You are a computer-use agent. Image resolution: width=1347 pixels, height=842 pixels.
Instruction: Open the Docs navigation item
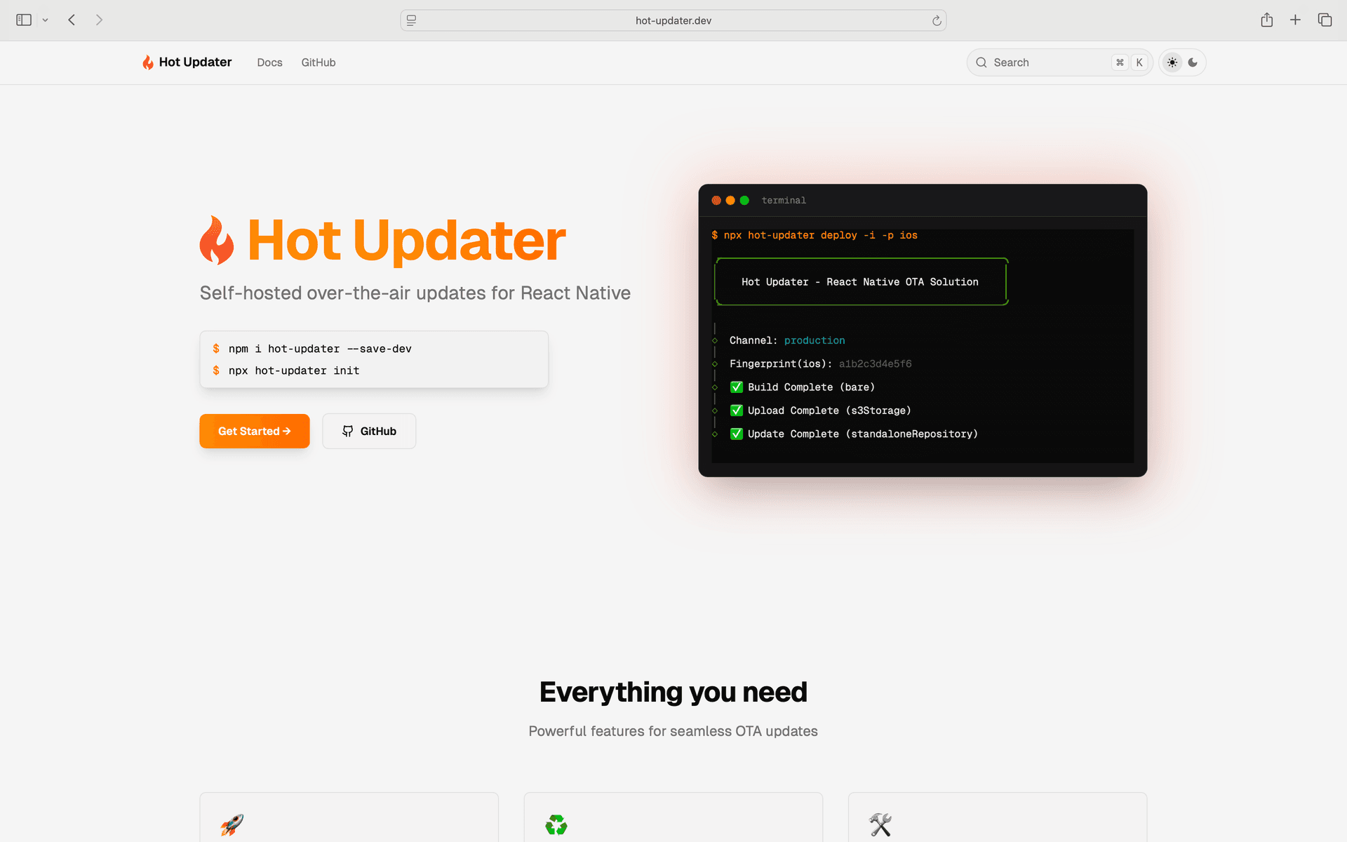[x=269, y=62]
